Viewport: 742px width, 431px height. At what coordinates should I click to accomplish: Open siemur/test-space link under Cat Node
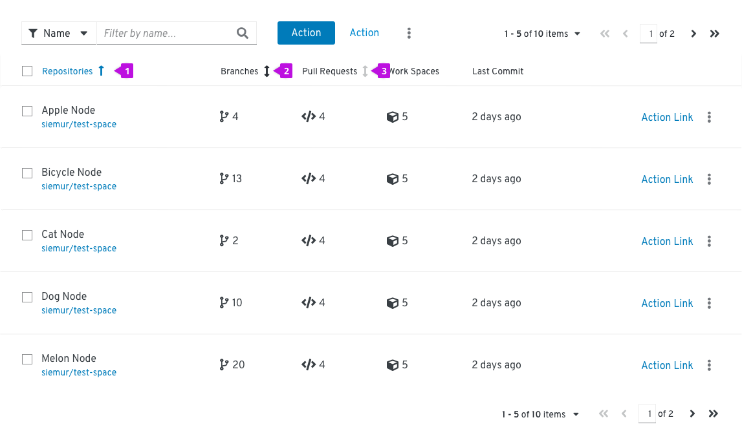pos(78,248)
